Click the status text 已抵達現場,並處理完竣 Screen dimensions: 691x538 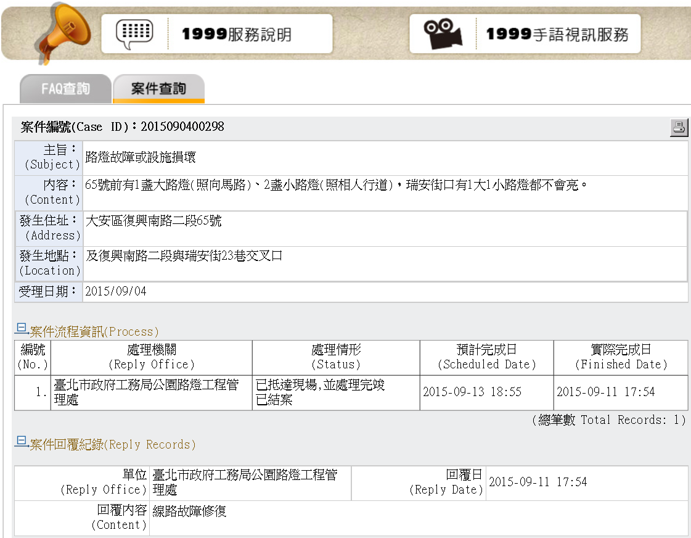tap(321, 385)
